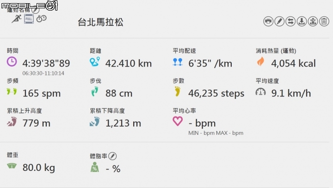Click the 台北馬拉松 activity title
Viewport: 333px width, 188px height.
(x=100, y=22)
